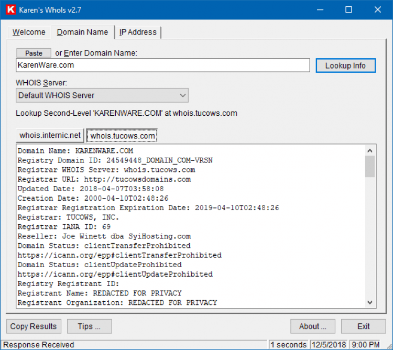
Task: Click the Copy Results button
Action: pyautogui.click(x=34, y=326)
